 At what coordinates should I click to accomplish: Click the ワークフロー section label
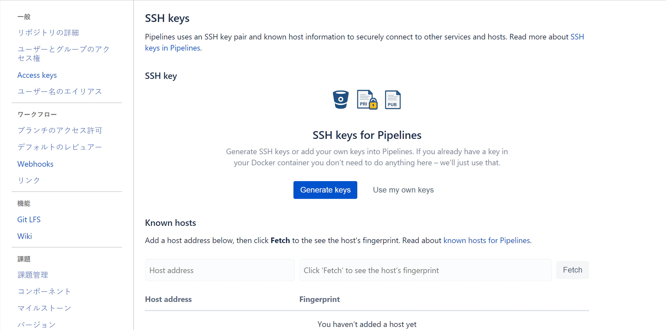pos(37,114)
